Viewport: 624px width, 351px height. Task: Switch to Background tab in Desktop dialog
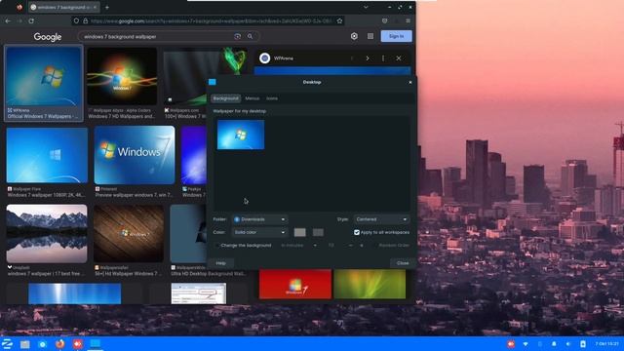tap(225, 98)
